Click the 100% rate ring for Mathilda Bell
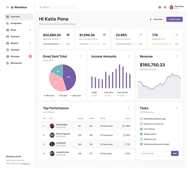Image resolution: width=190 pixels, height=174 pixels. [x=123, y=126]
